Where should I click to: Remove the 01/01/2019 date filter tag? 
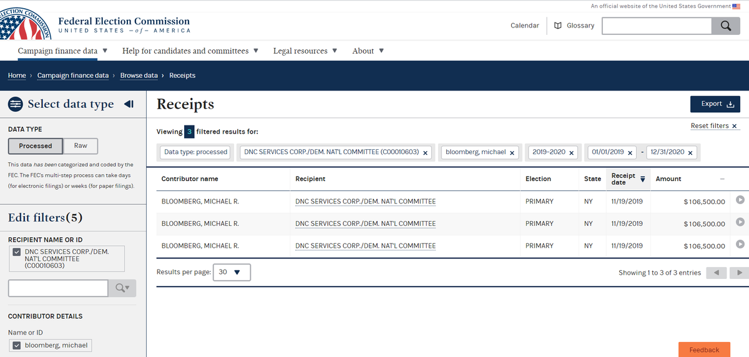[630, 153]
